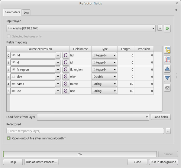Move selected field down with arrow icon
Image resolution: width=181 pixels, height=168 pixels.
pos(167,78)
